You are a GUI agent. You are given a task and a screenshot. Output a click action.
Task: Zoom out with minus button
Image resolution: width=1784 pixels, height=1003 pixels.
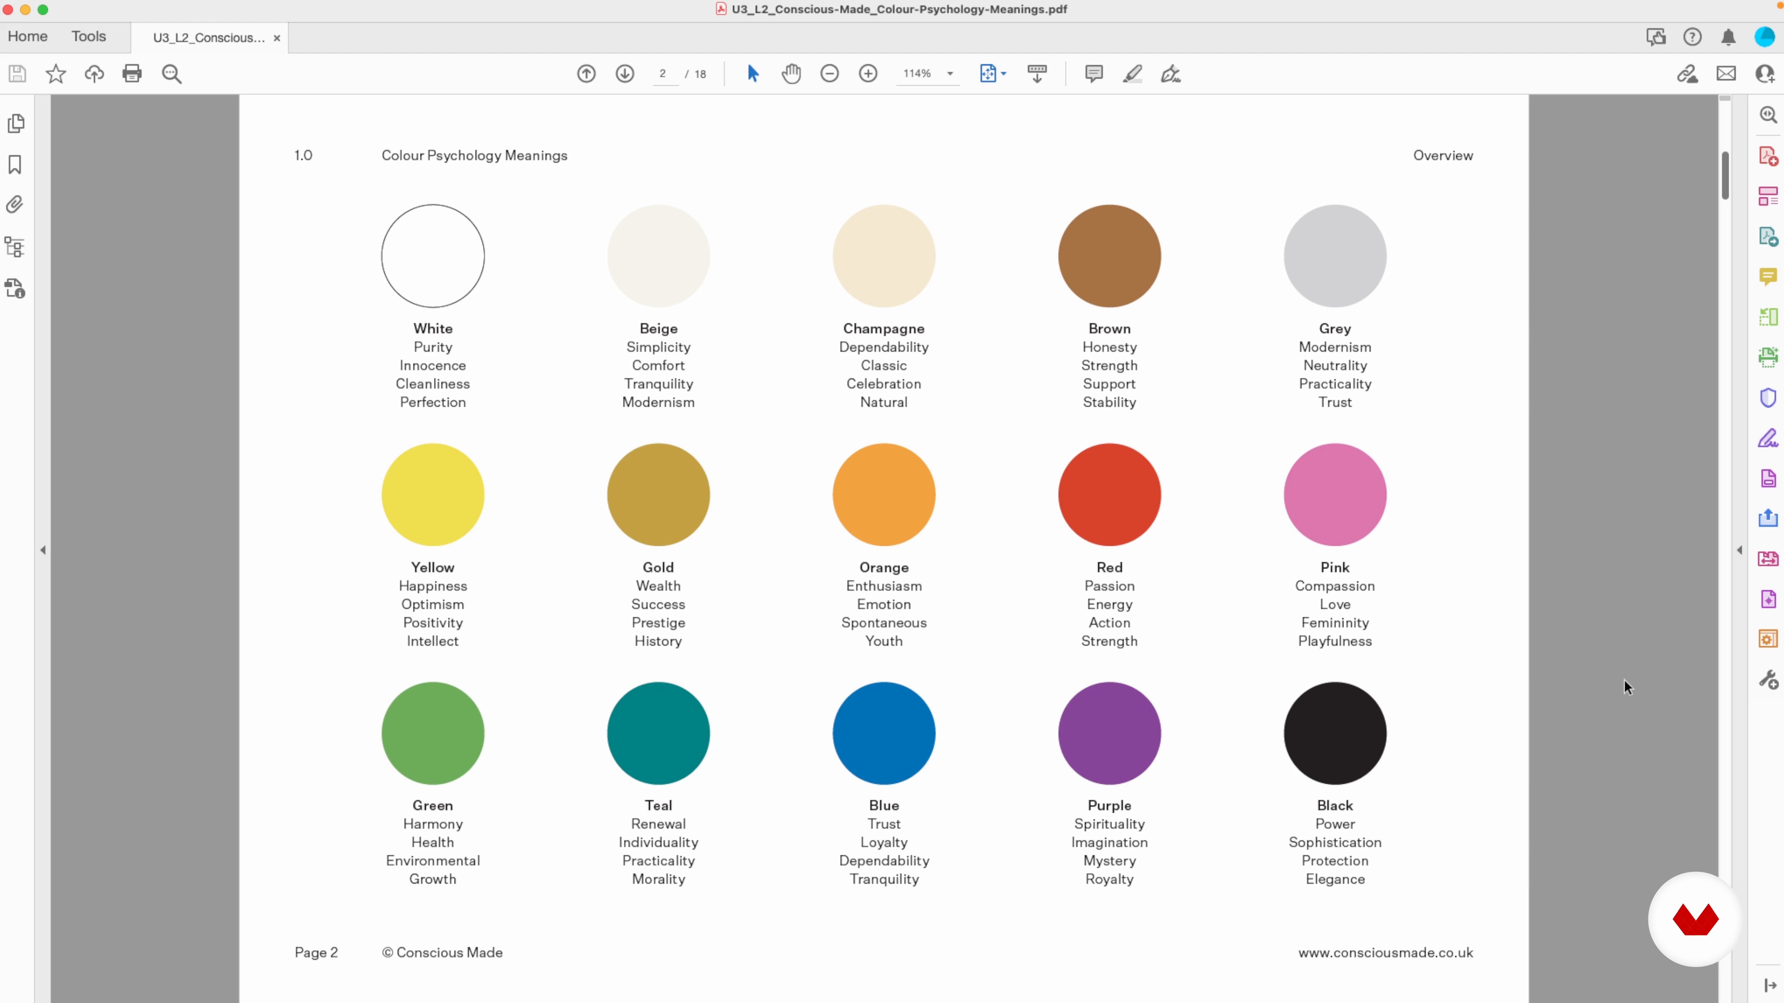tap(830, 73)
